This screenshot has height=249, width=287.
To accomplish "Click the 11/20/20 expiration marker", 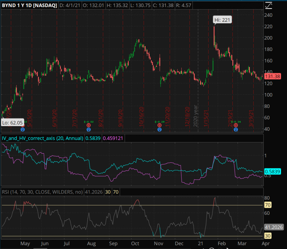I will (x=167, y=117).
